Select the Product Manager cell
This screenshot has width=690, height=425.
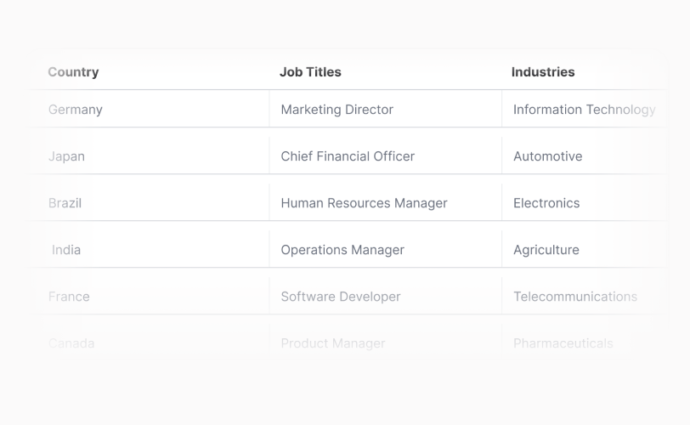pyautogui.click(x=333, y=343)
